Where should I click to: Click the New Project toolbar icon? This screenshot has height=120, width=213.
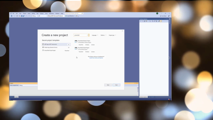[17, 16]
